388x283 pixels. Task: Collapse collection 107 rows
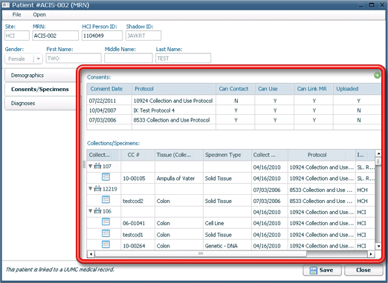coord(91,166)
